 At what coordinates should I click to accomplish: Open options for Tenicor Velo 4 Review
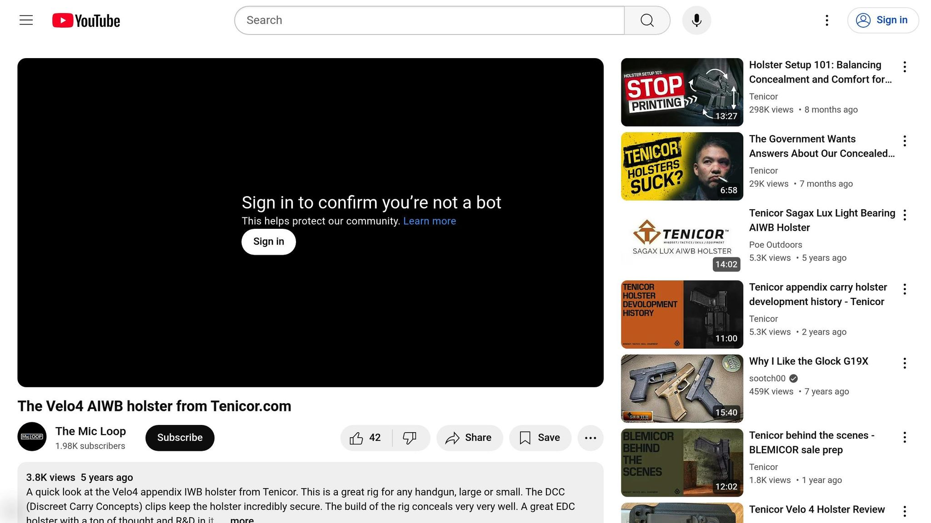point(905,511)
